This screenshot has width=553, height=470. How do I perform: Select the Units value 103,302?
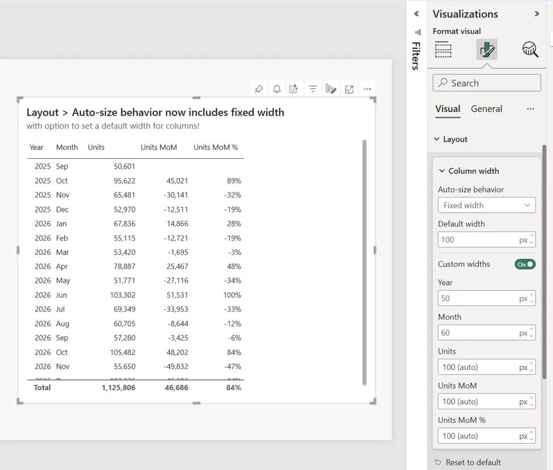click(x=123, y=295)
